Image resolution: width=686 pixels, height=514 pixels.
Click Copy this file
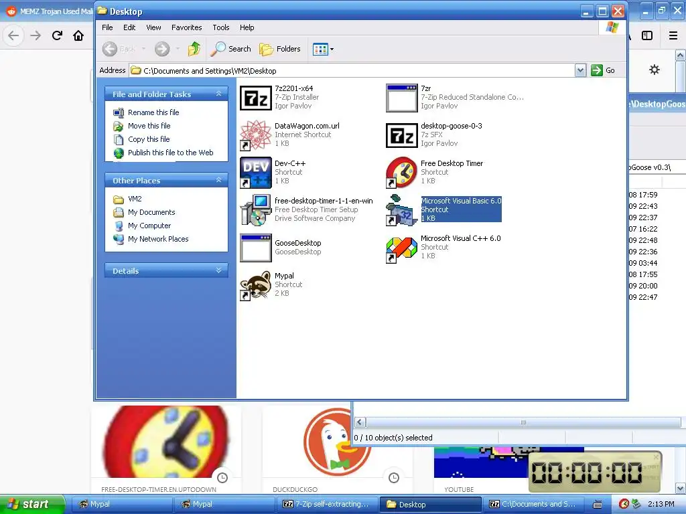point(142,139)
